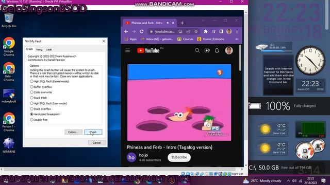Viewport: 330px width, 185px height.
Task: Open the Recycle Bin desktop icon
Action: coord(9,20)
